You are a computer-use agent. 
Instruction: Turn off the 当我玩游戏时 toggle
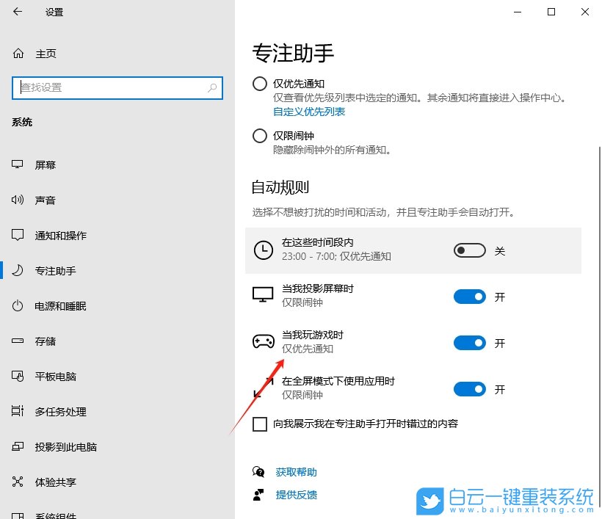coord(469,343)
